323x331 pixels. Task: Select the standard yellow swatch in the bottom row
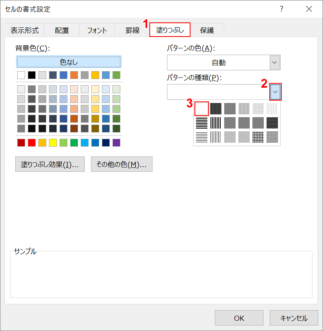[x=53, y=143]
